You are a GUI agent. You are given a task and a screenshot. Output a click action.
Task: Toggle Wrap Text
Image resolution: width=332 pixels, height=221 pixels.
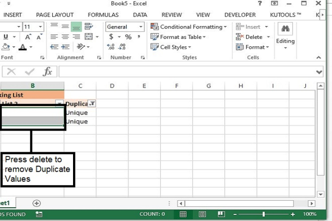coord(89,27)
